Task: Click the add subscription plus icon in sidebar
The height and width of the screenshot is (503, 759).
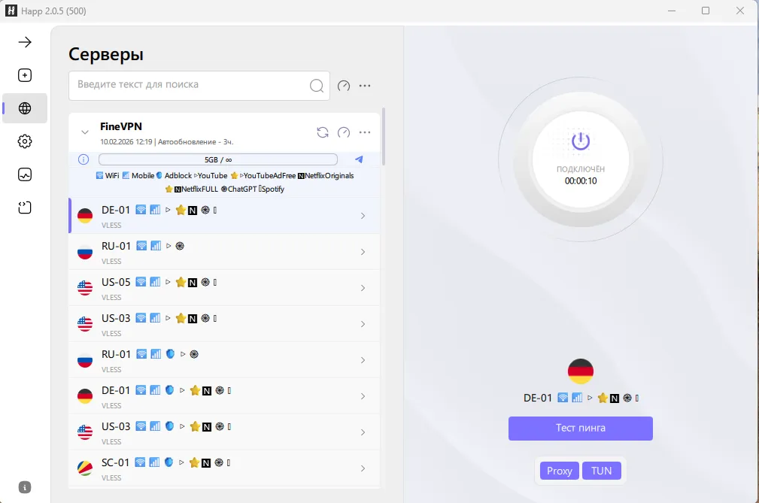Action: click(25, 75)
